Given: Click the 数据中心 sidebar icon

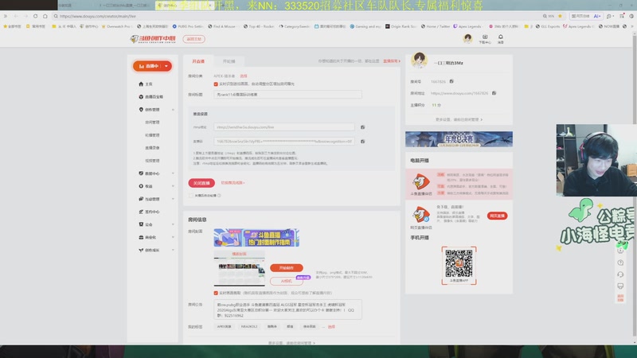Looking at the screenshot, I should (x=141, y=173).
